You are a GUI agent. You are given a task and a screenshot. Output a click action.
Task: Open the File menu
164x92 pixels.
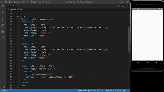pyautogui.click(x=6, y=2)
